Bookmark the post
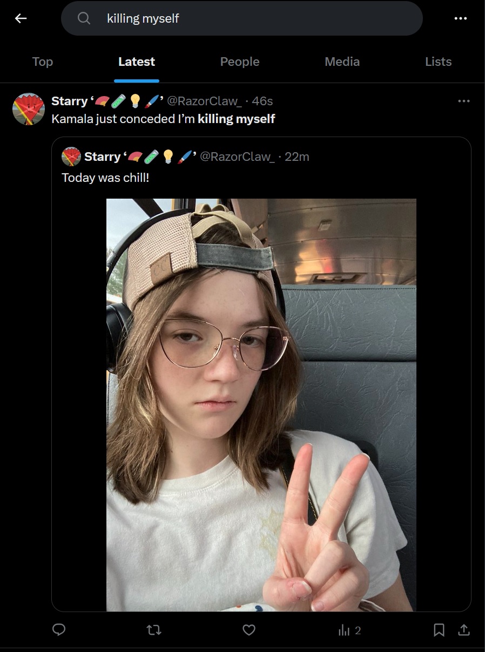 tap(439, 630)
